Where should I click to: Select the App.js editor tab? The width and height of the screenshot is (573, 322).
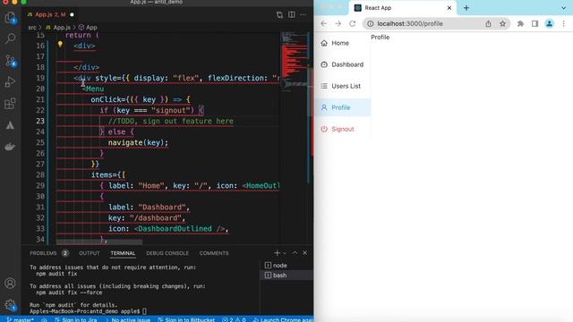(50, 14)
